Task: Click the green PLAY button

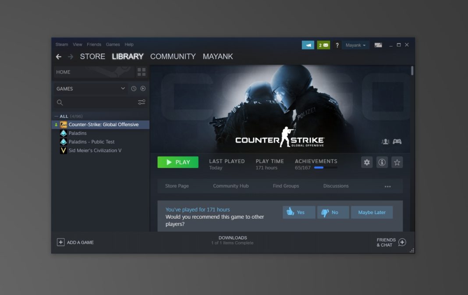Action: pos(178,162)
